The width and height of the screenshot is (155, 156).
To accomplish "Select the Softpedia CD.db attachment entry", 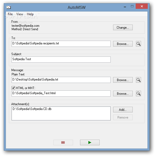I will [32, 109].
